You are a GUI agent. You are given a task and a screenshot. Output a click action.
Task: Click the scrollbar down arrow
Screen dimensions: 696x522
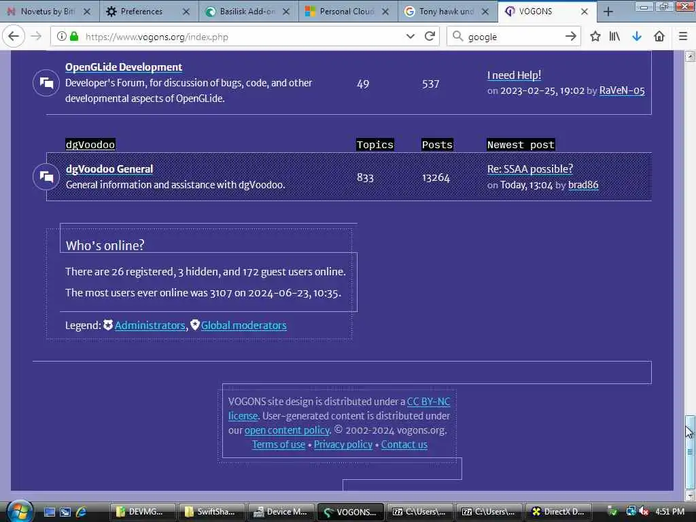tap(690, 495)
